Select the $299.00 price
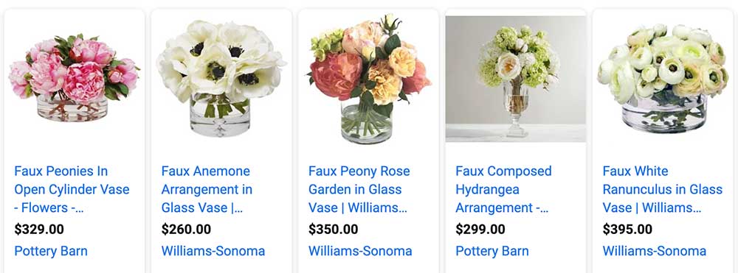738x273 pixels. 480,230
